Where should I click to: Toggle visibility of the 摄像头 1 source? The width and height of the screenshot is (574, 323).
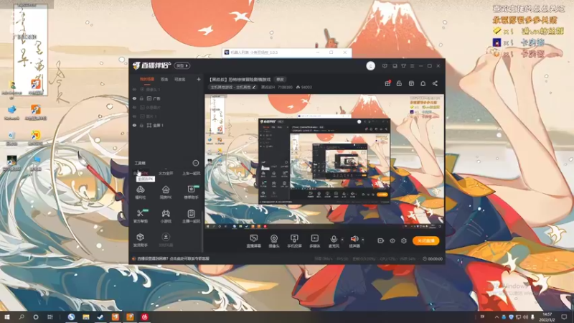pyautogui.click(x=134, y=89)
